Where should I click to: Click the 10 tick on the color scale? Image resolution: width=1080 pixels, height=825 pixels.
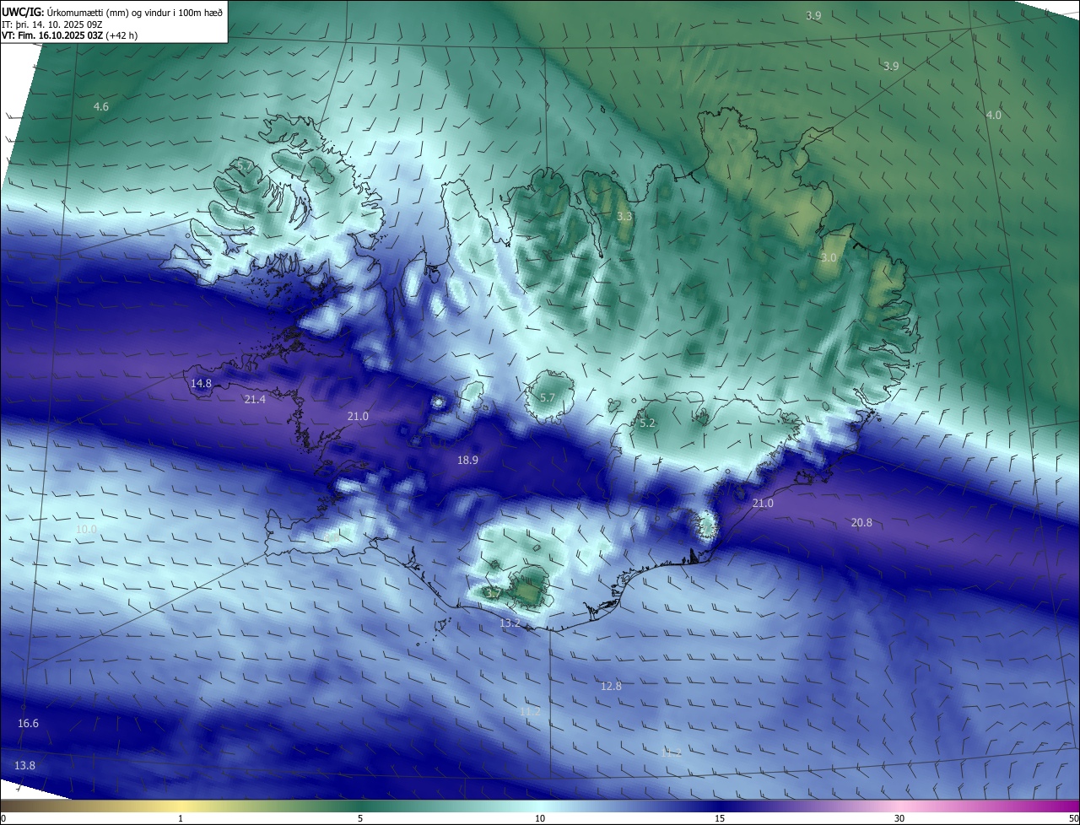click(540, 819)
